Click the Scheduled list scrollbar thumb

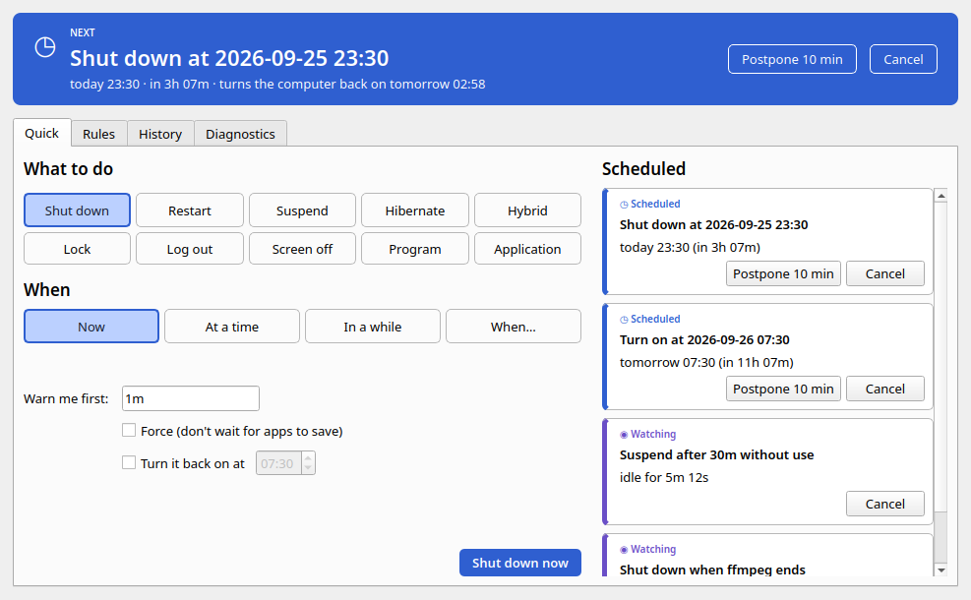point(941,357)
